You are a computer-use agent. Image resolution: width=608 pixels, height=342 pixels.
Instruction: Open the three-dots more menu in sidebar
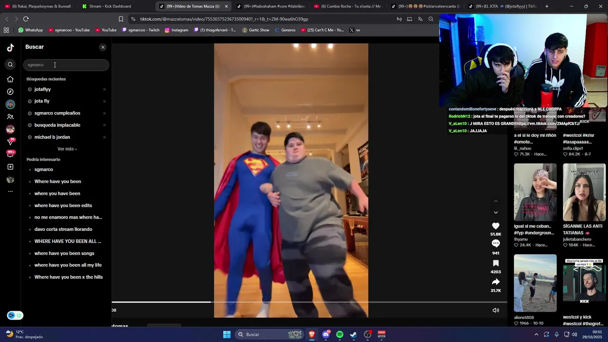tap(10, 191)
